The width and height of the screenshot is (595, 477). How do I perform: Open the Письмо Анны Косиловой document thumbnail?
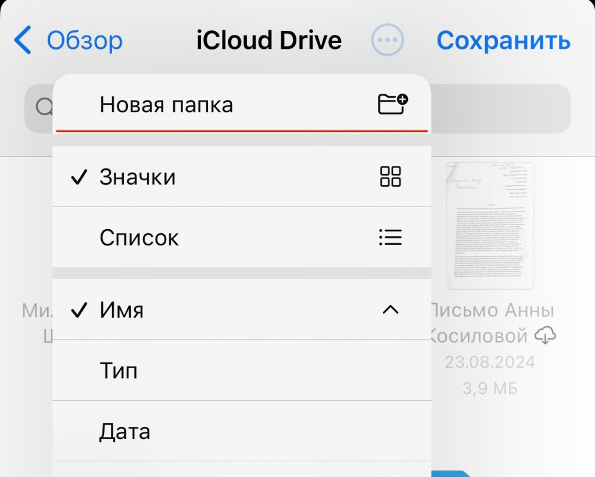coord(489,226)
